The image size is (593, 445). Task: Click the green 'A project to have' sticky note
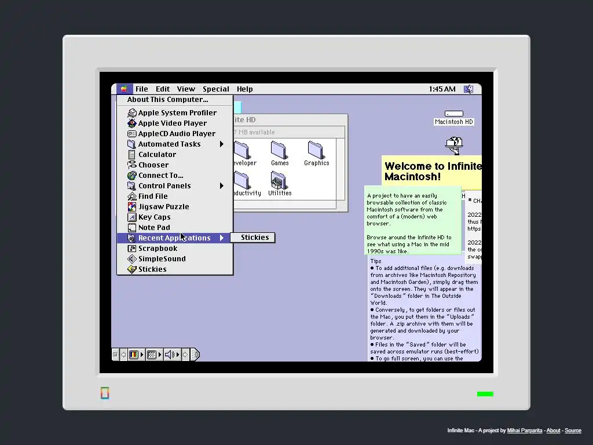point(412,220)
